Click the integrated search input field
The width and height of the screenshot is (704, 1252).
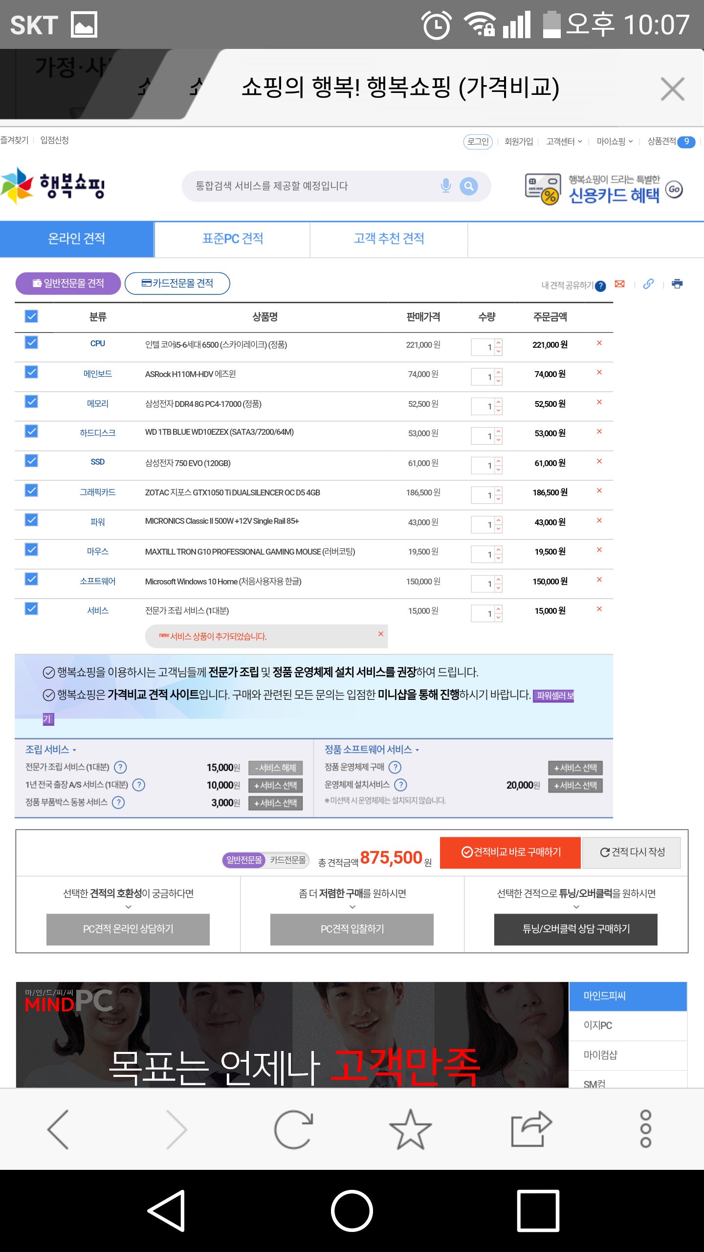tap(313, 186)
